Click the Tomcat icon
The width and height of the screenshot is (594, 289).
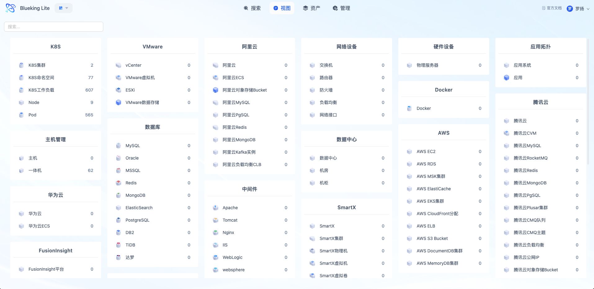[216, 220]
